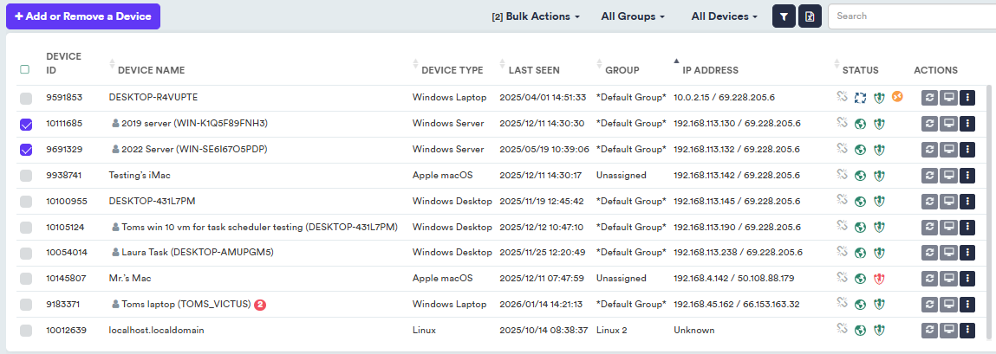
Task: Open three-dot actions menu for 2022 Server
Action: point(967,150)
